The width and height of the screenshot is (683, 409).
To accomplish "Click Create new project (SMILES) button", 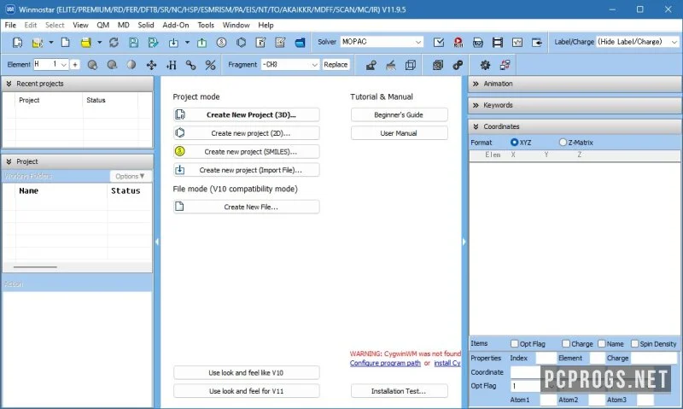I will 246,152.
